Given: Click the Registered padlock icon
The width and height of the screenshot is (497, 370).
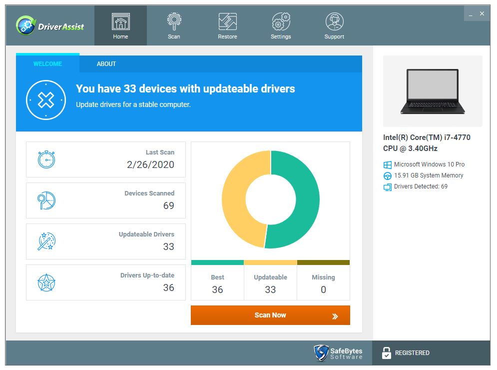Looking at the screenshot, I should pyautogui.click(x=387, y=353).
